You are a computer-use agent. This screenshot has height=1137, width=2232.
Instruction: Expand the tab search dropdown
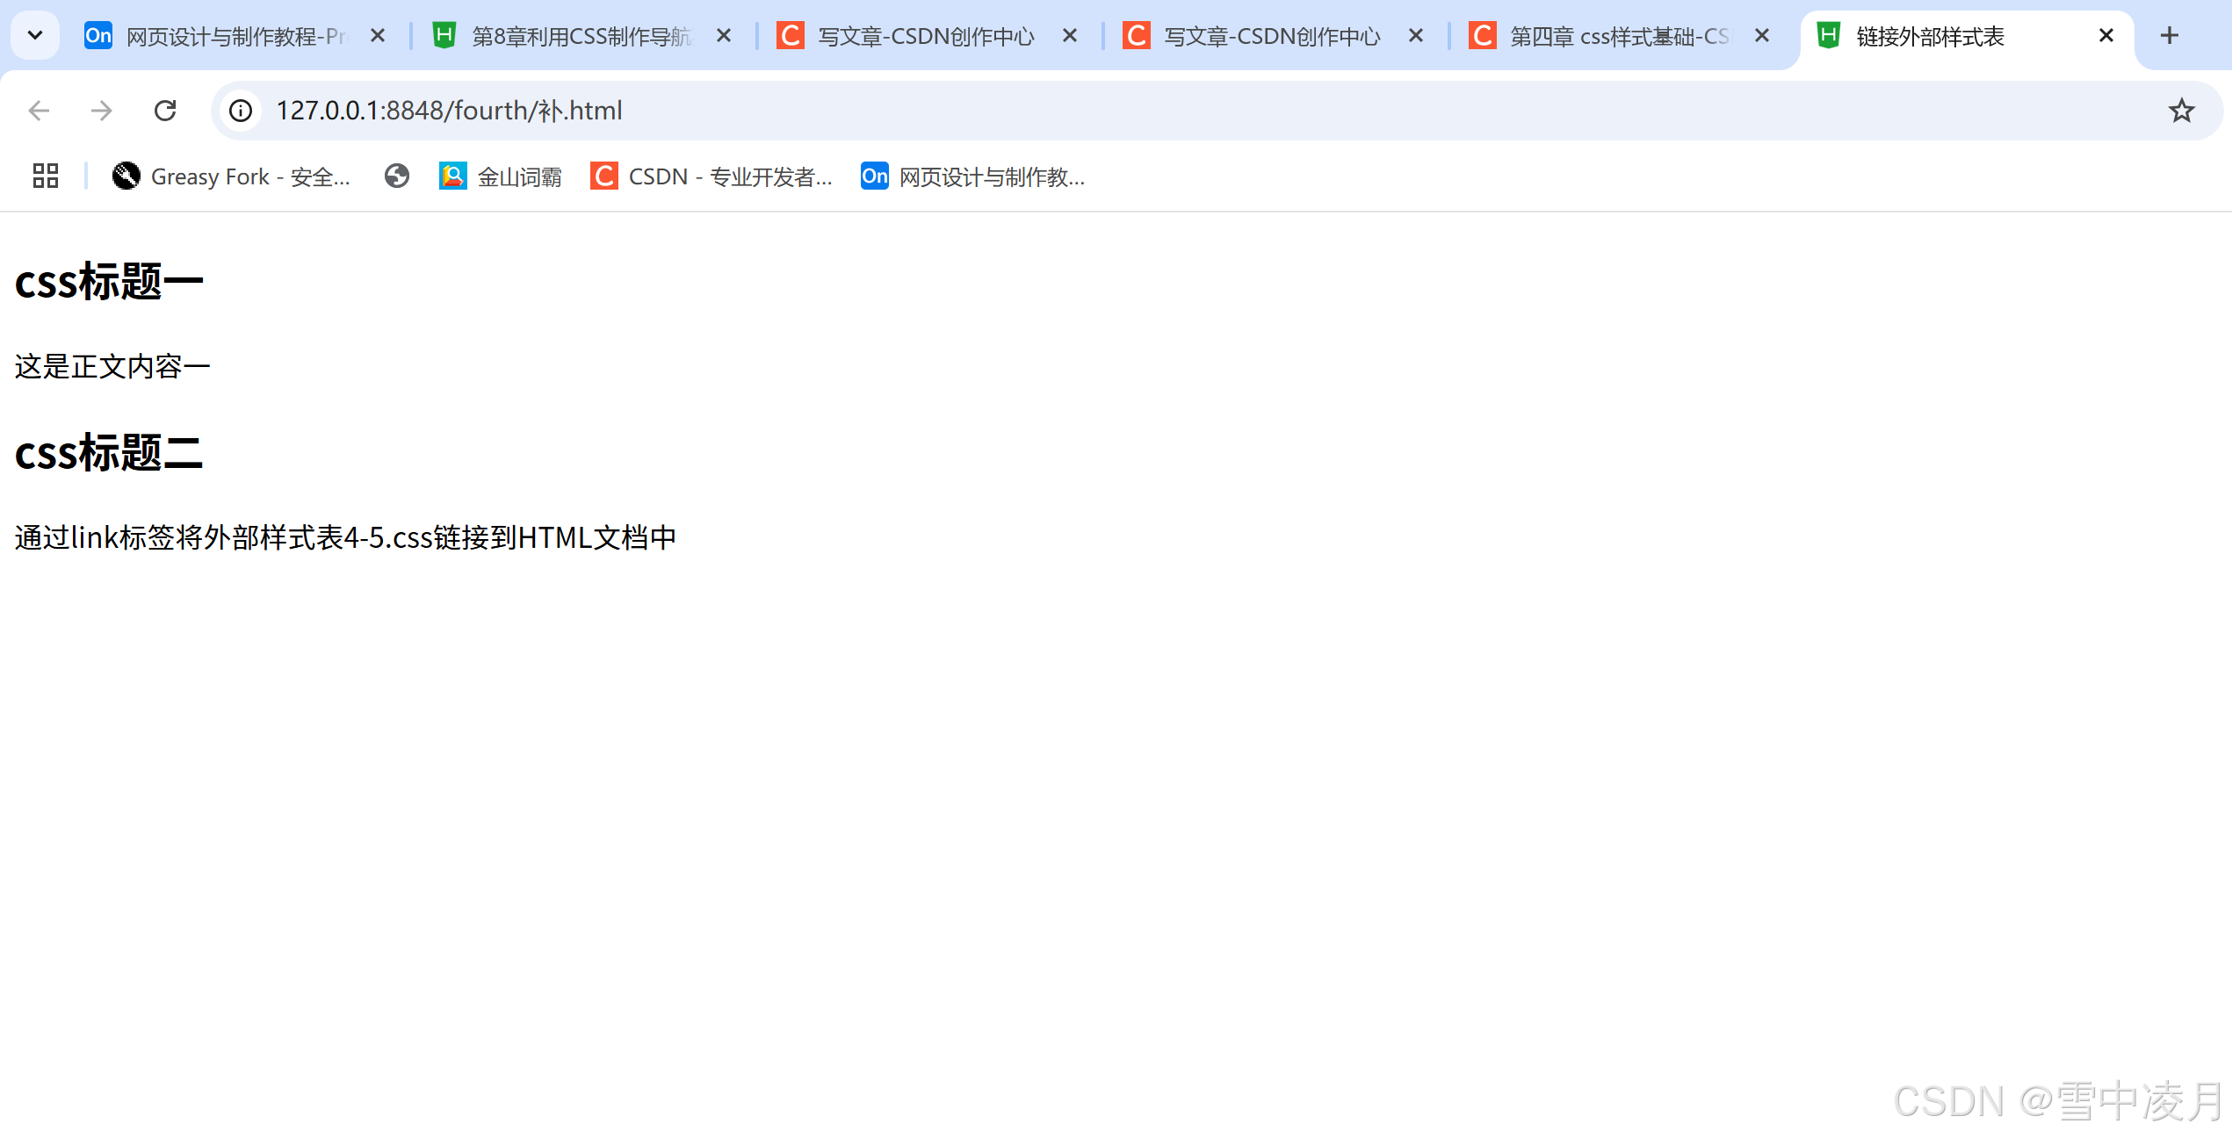pos(35,36)
